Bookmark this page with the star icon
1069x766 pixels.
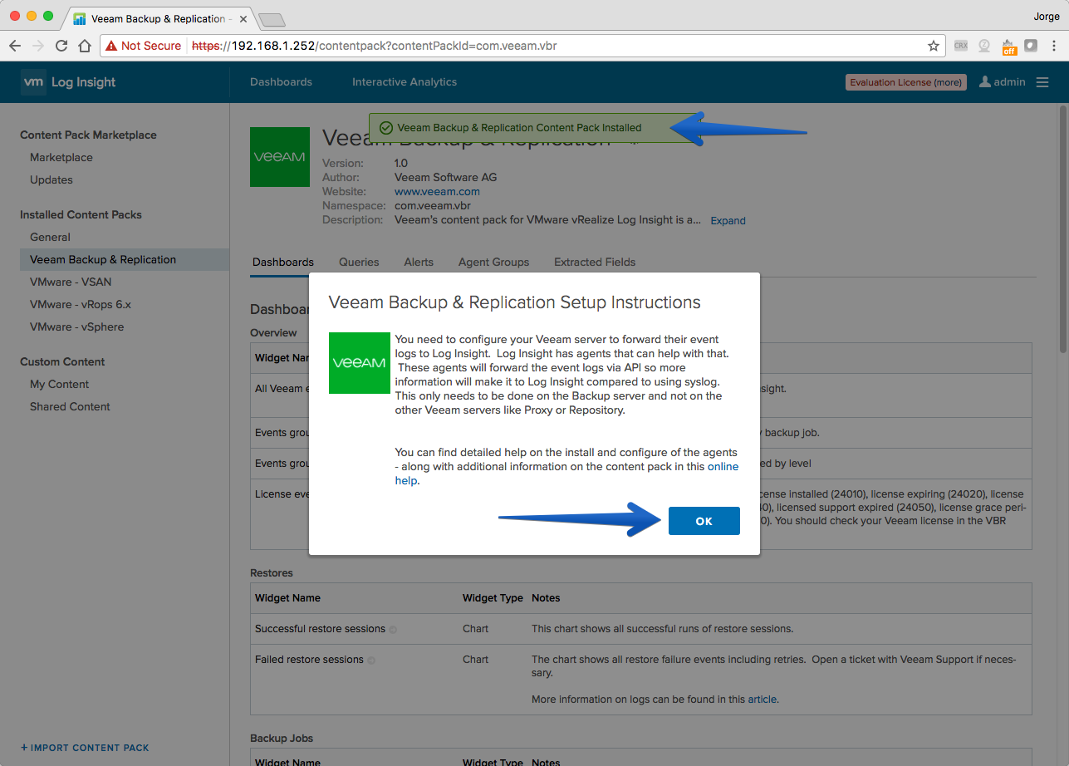tap(934, 46)
